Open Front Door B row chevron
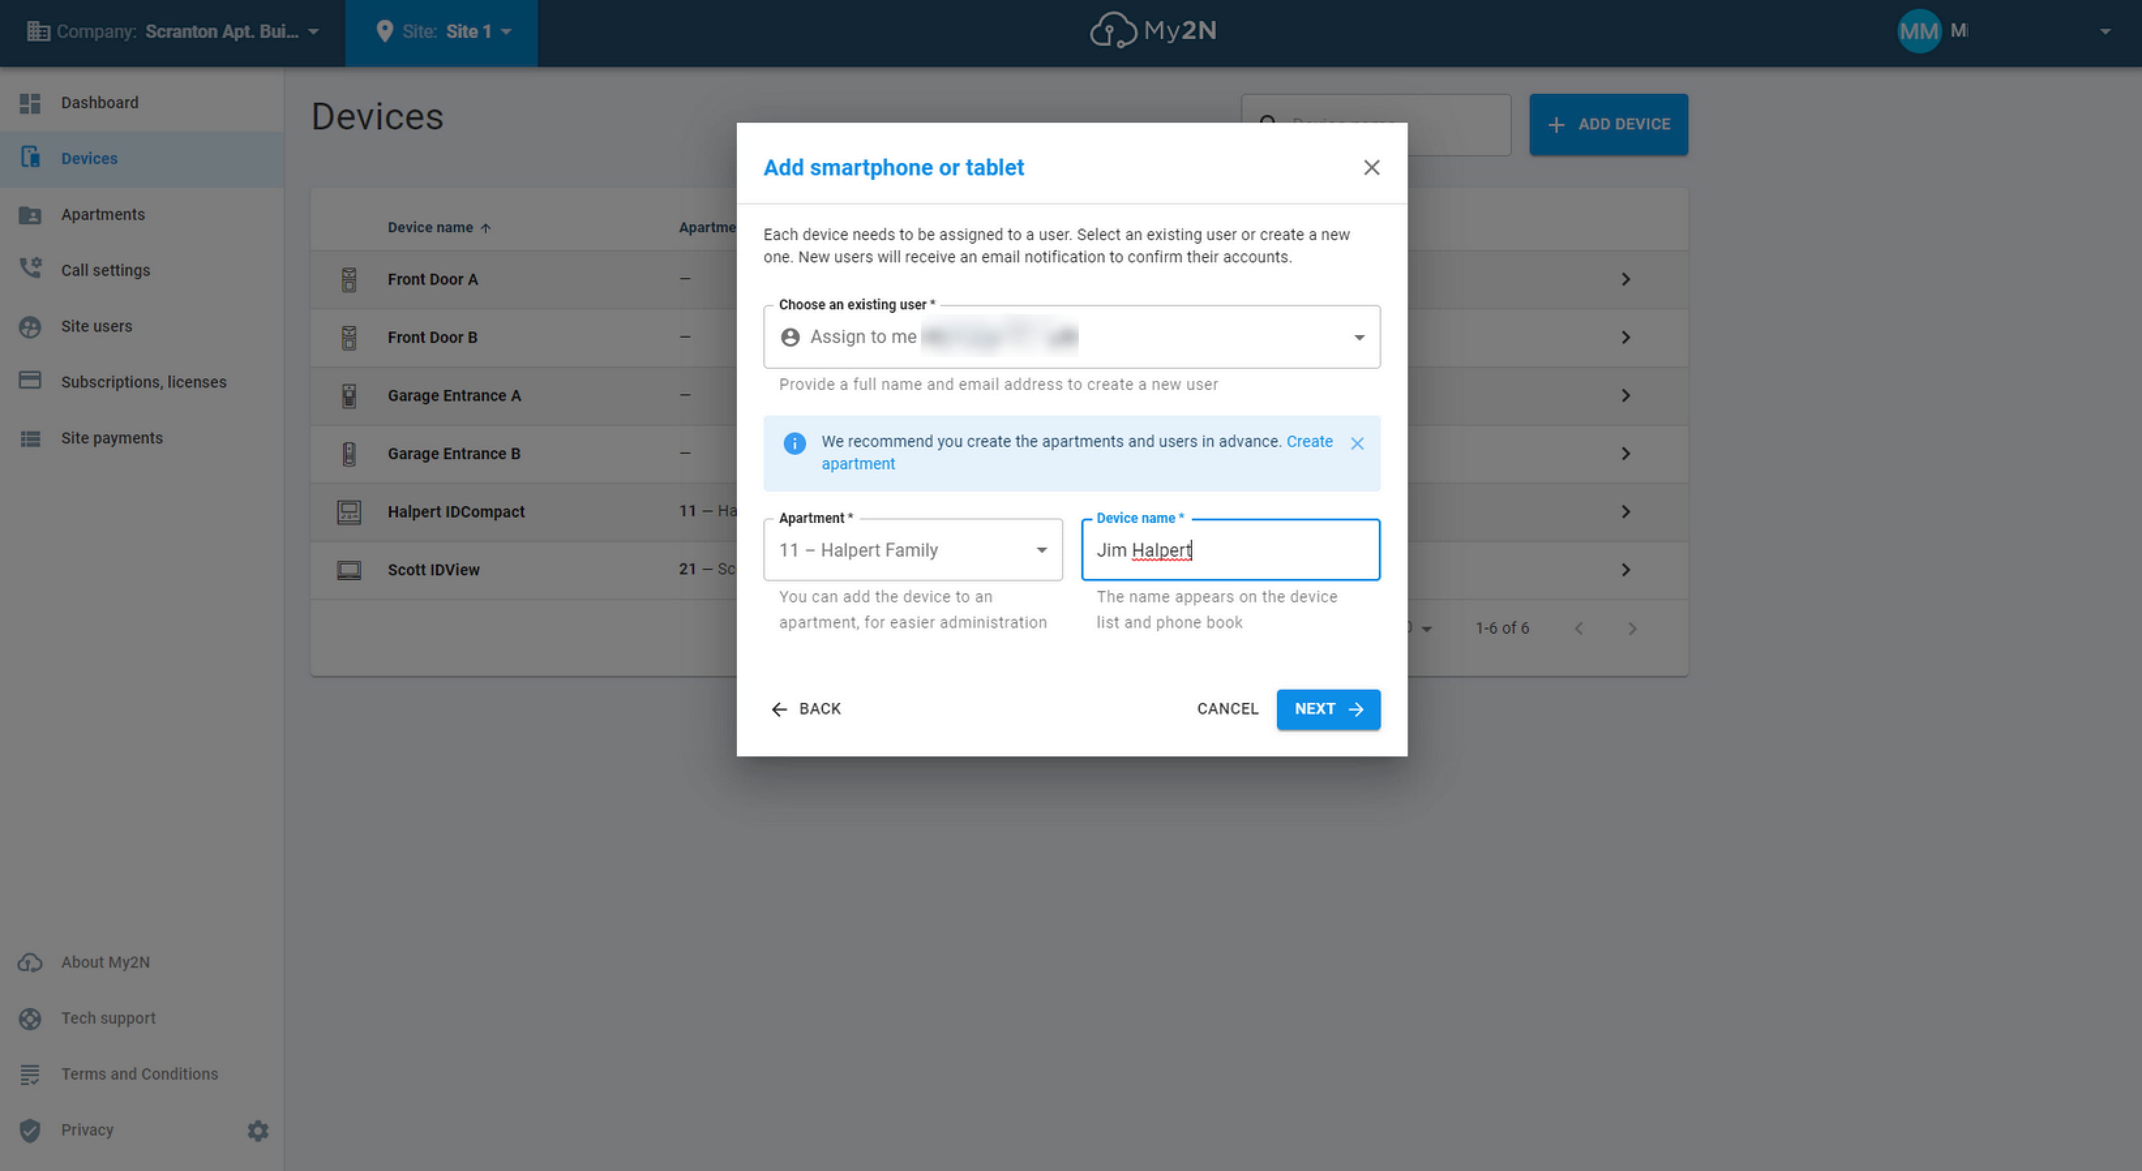Viewport: 2142px width, 1171px height. 1625,338
